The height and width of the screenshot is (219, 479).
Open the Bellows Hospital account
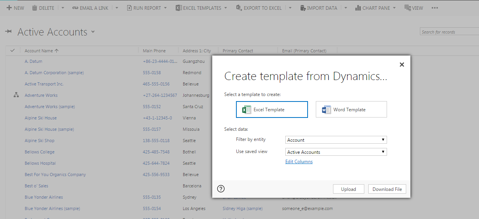click(40, 163)
